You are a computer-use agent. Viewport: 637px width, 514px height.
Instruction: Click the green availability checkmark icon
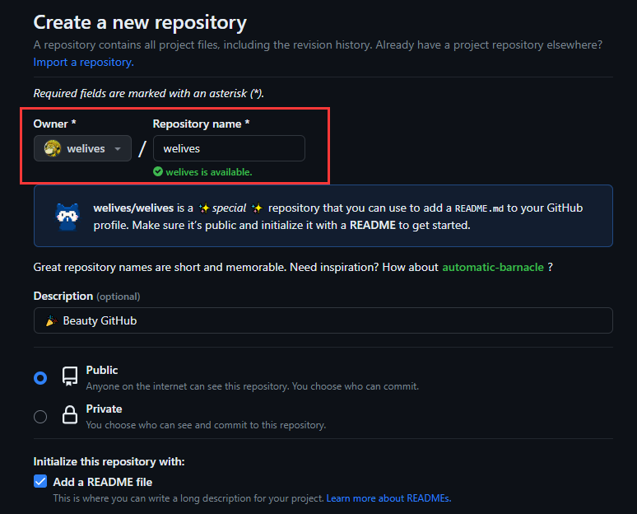pos(158,172)
